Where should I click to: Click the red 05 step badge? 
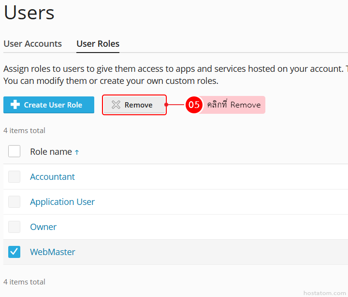tap(194, 105)
